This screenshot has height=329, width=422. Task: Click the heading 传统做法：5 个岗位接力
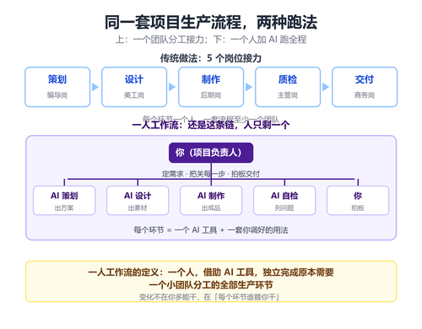(x=211, y=58)
